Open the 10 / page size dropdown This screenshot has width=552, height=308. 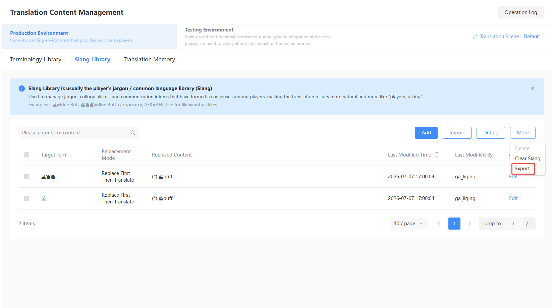408,224
